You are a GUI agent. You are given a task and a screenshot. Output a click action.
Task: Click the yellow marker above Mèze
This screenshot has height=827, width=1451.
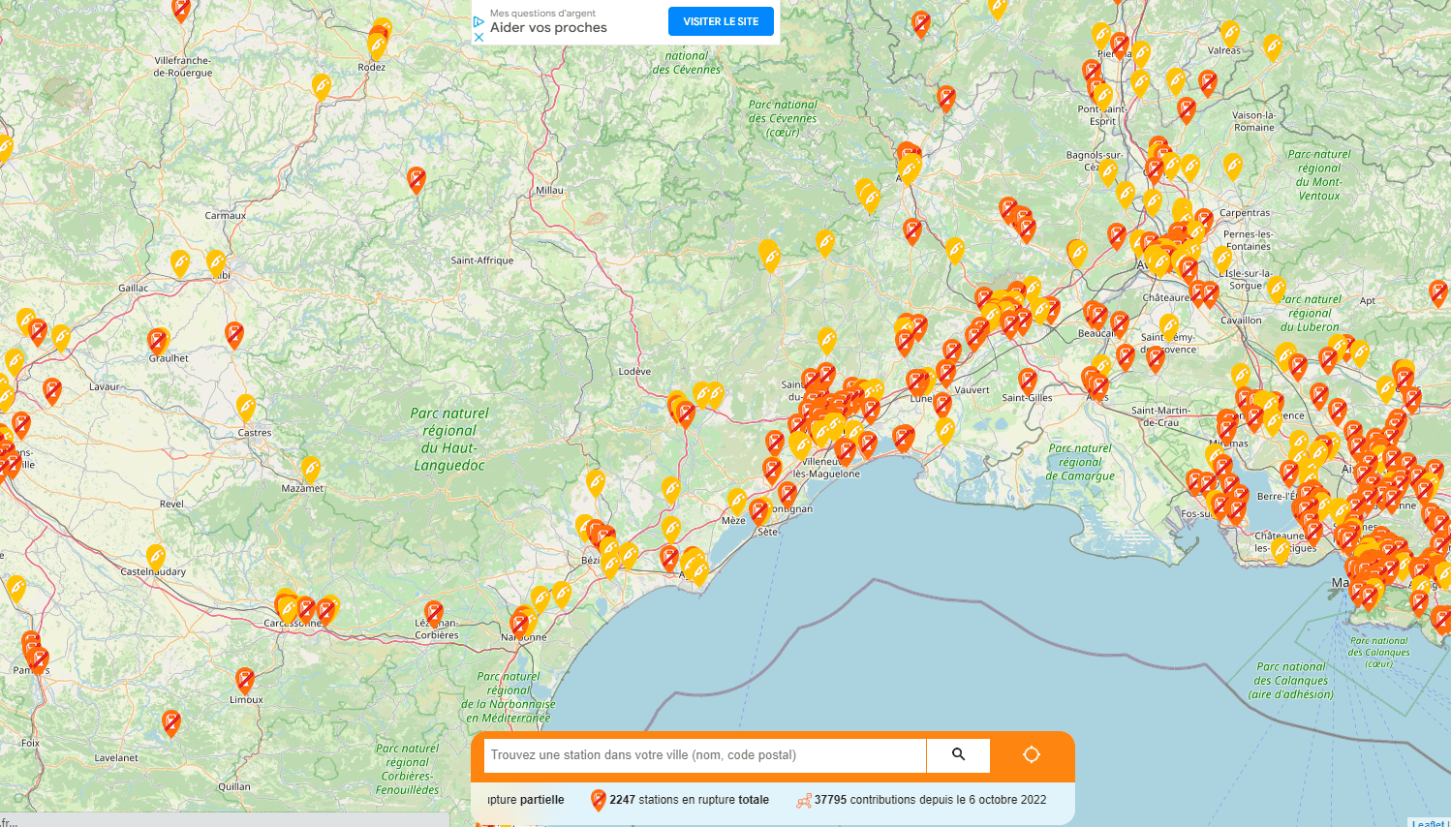[x=737, y=501]
